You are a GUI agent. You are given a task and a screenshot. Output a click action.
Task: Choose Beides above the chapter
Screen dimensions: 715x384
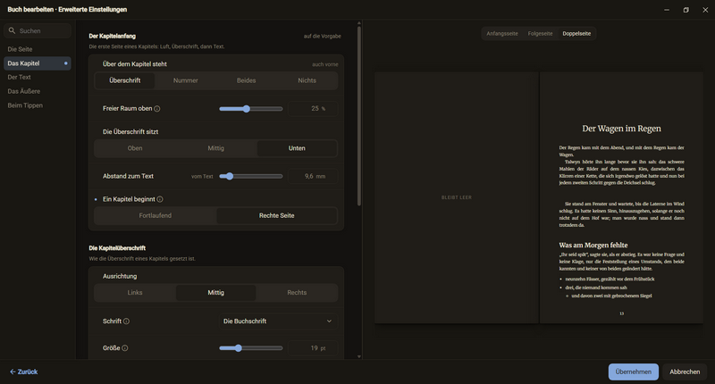pyautogui.click(x=247, y=80)
